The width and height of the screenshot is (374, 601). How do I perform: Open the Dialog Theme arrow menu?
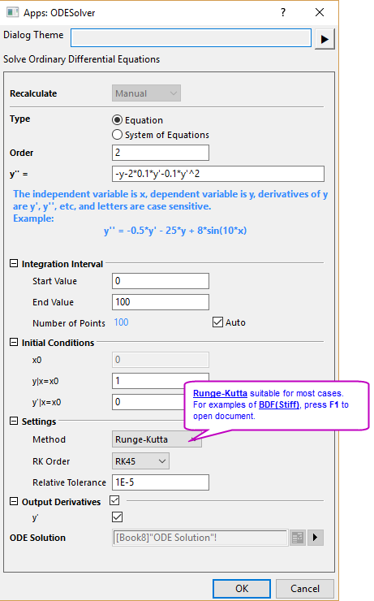325,39
